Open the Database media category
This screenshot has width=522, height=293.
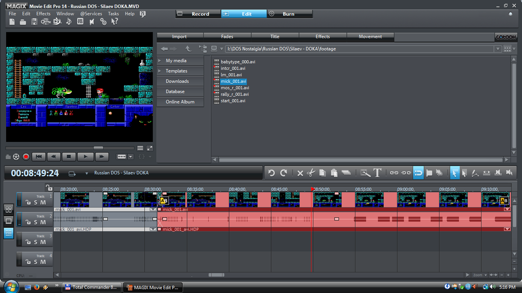coord(181,92)
